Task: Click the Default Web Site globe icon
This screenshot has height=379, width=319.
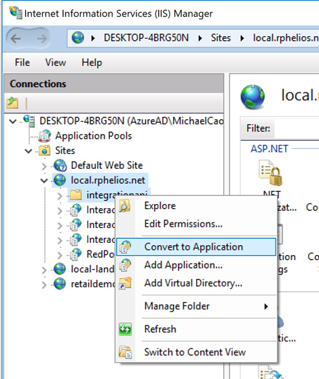Action: click(x=60, y=165)
